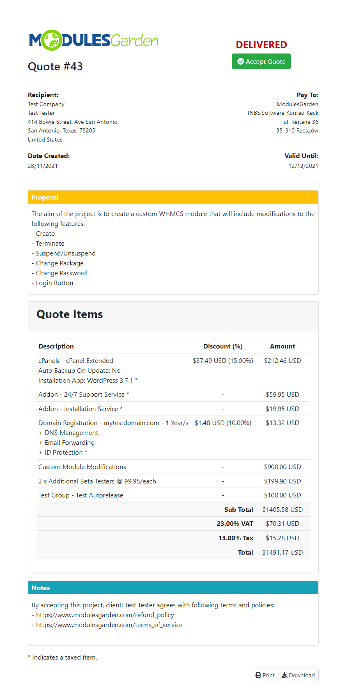The image size is (347, 697).
Task: Click the $100.00 USD amount
Action: pyautogui.click(x=283, y=495)
